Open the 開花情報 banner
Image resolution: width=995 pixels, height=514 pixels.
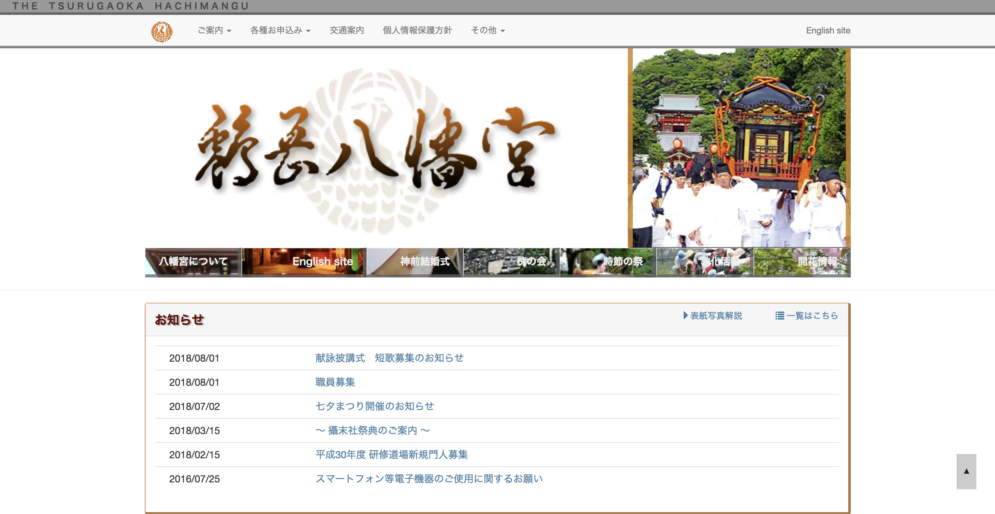pos(802,262)
